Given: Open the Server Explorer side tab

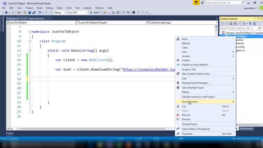Looking at the screenshot, I should (3, 24).
